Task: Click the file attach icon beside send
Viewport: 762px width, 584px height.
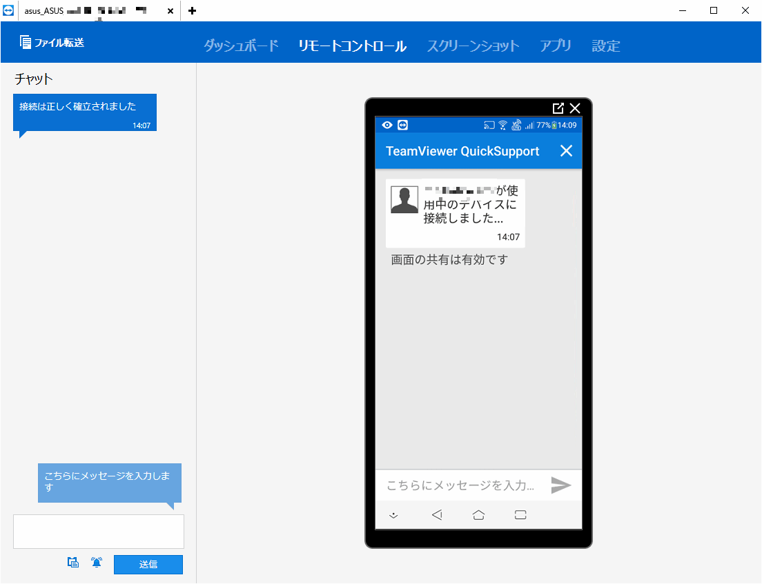Action: coord(73,562)
